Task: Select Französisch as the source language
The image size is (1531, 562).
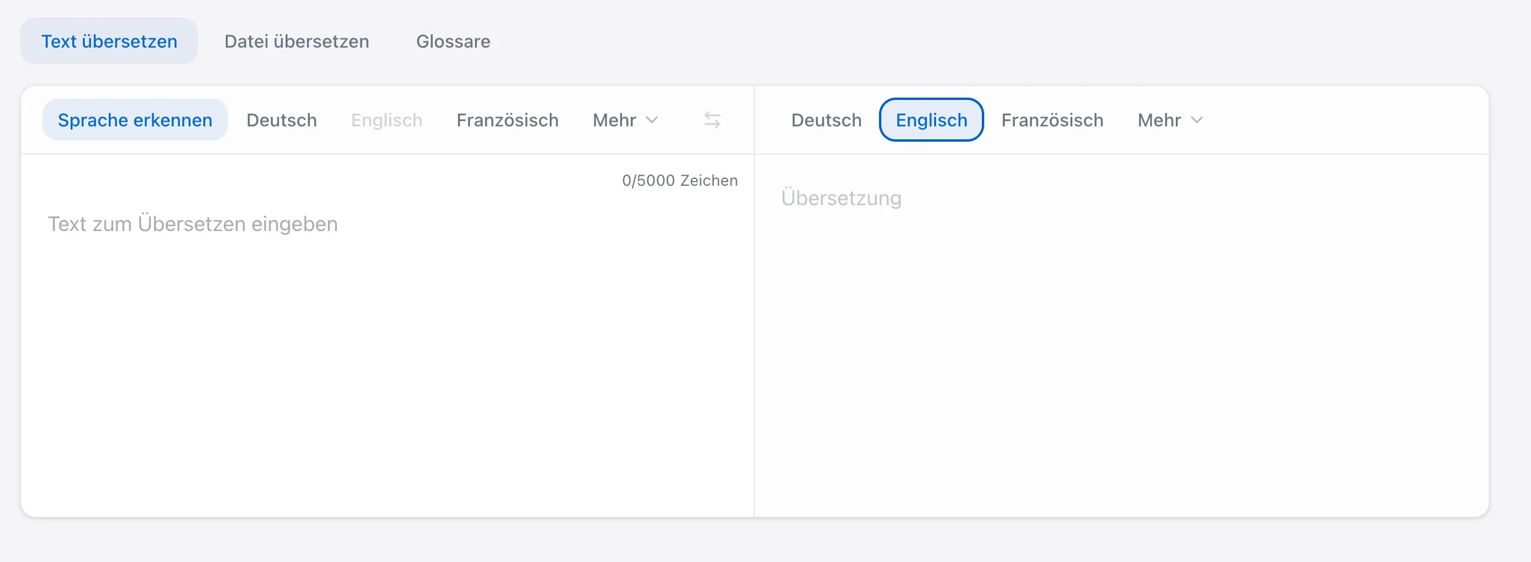Action: tap(507, 119)
